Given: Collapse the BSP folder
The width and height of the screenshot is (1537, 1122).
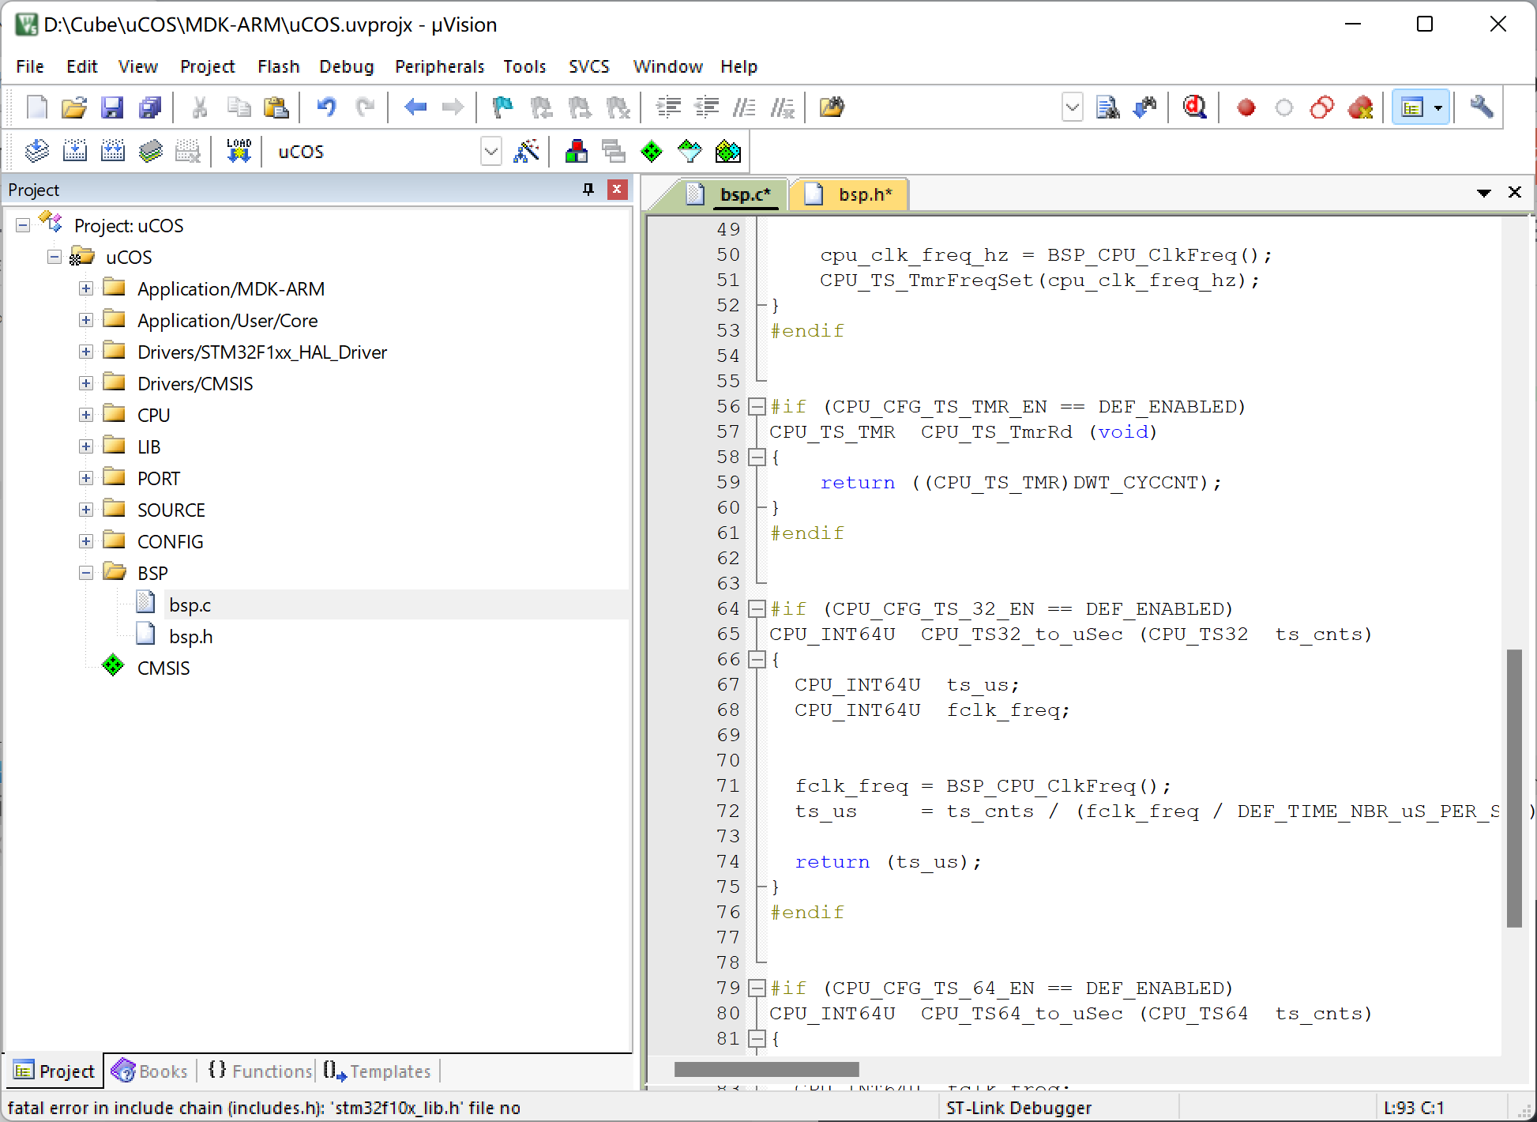Looking at the screenshot, I should tap(86, 572).
